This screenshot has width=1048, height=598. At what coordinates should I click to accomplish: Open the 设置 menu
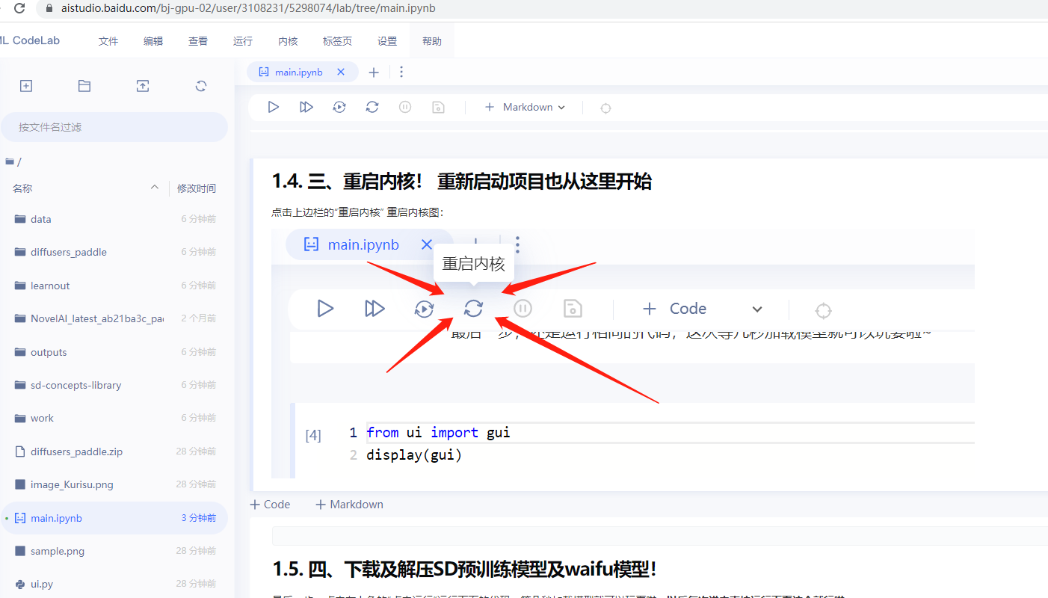[387, 41]
